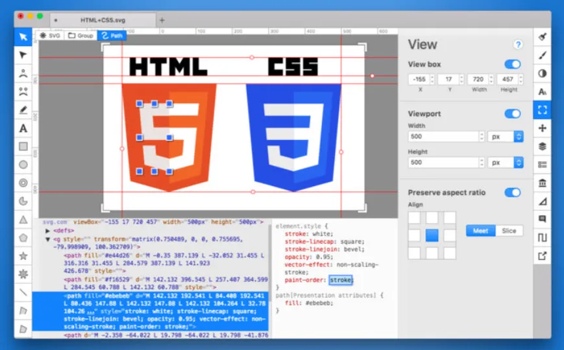Screen dimensions: 564x350
Task: Choose the Triangle shape tool
Action: [23, 220]
